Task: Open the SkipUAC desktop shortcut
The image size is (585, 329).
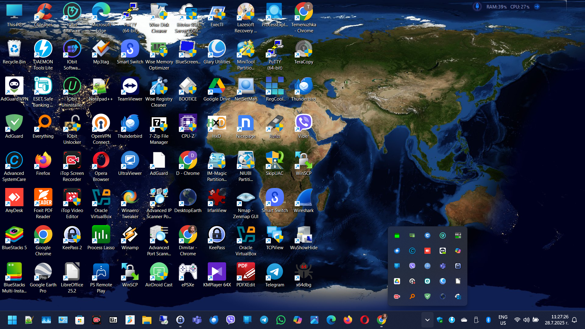Action: tap(275, 164)
